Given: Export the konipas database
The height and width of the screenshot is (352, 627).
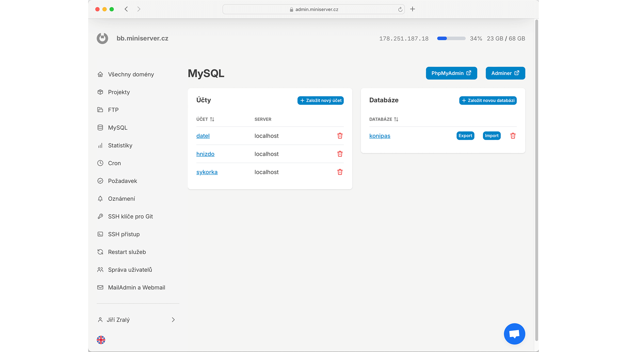Looking at the screenshot, I should [465, 136].
